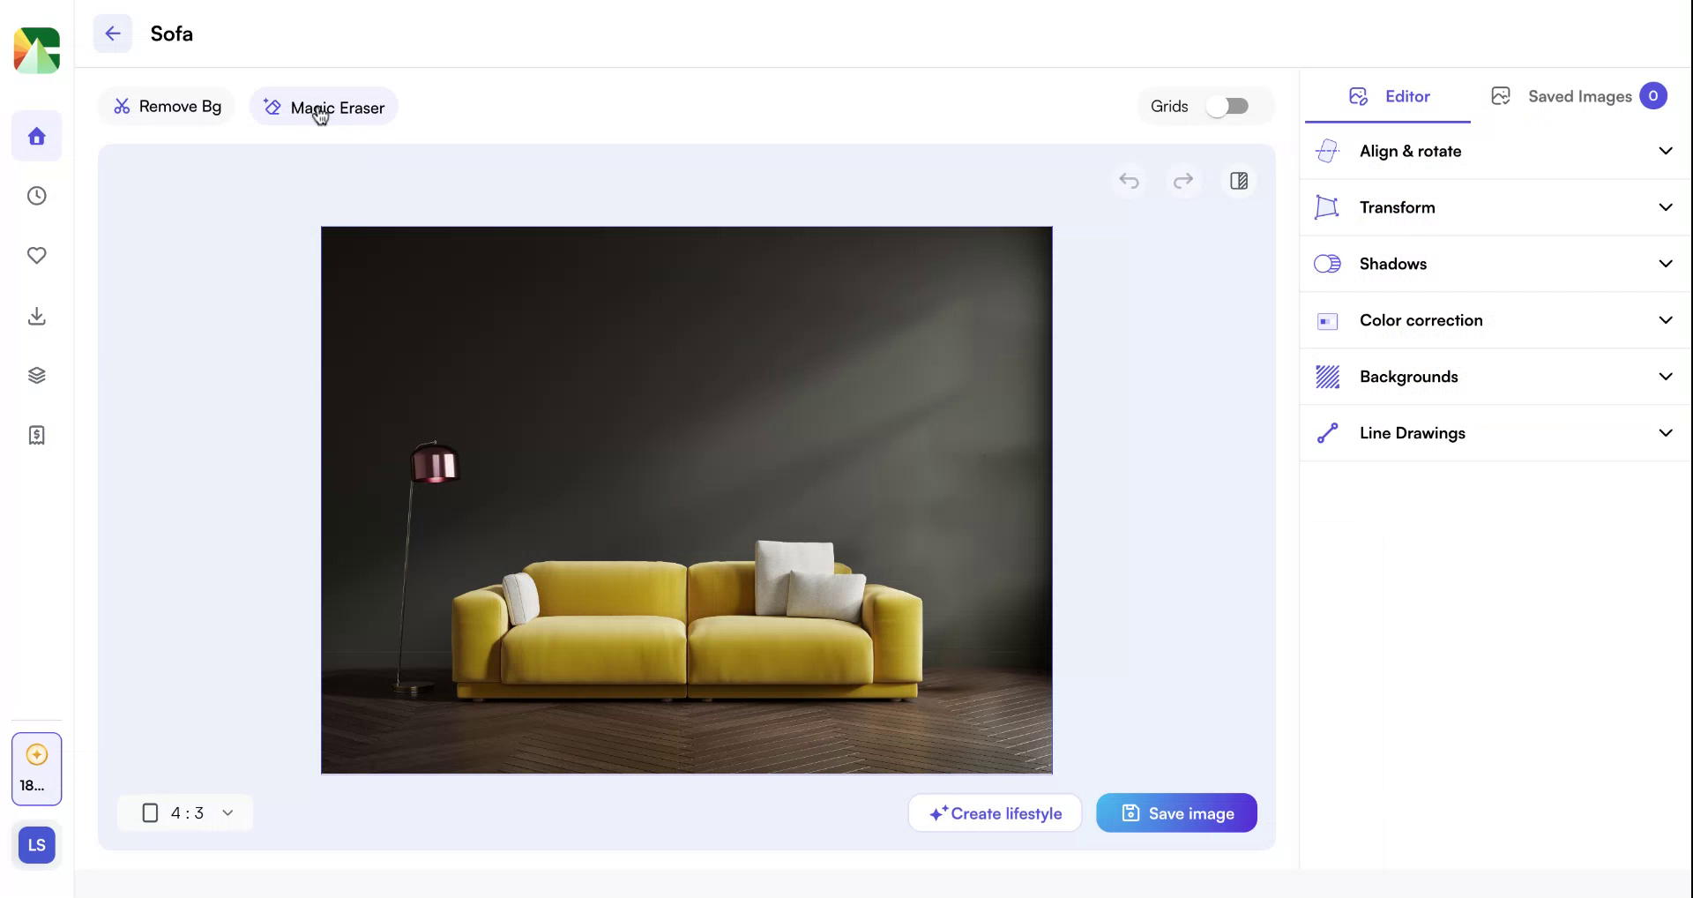This screenshot has height=898, width=1693.
Task: Click the back arrow next to Sofa
Action: (112, 34)
